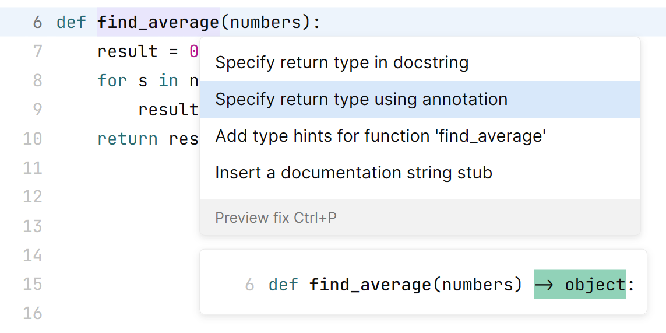
Task: Click the 'in' keyword on line 8
Action: (x=168, y=80)
